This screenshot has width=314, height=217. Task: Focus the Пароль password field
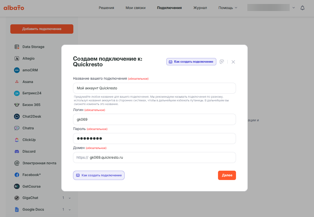coord(154,138)
